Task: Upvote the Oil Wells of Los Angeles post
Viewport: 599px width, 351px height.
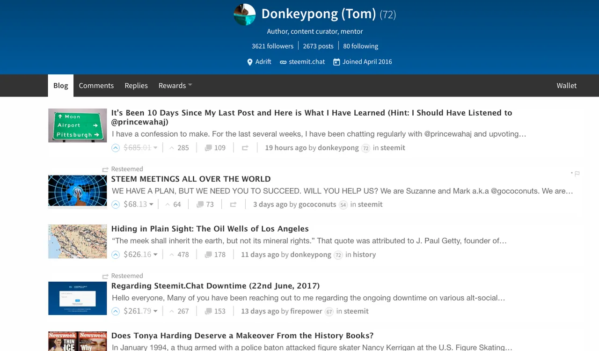Action: point(116,255)
